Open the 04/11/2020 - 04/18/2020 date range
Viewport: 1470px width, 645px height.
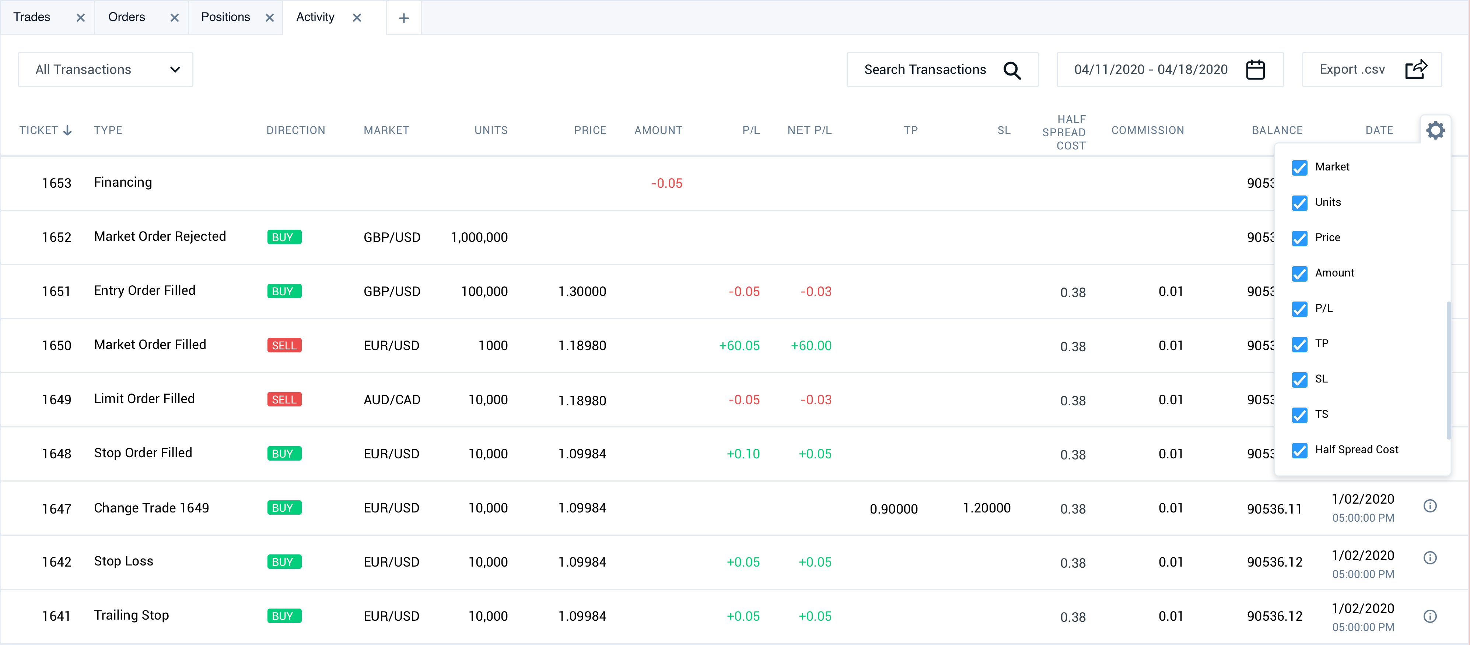point(1151,70)
